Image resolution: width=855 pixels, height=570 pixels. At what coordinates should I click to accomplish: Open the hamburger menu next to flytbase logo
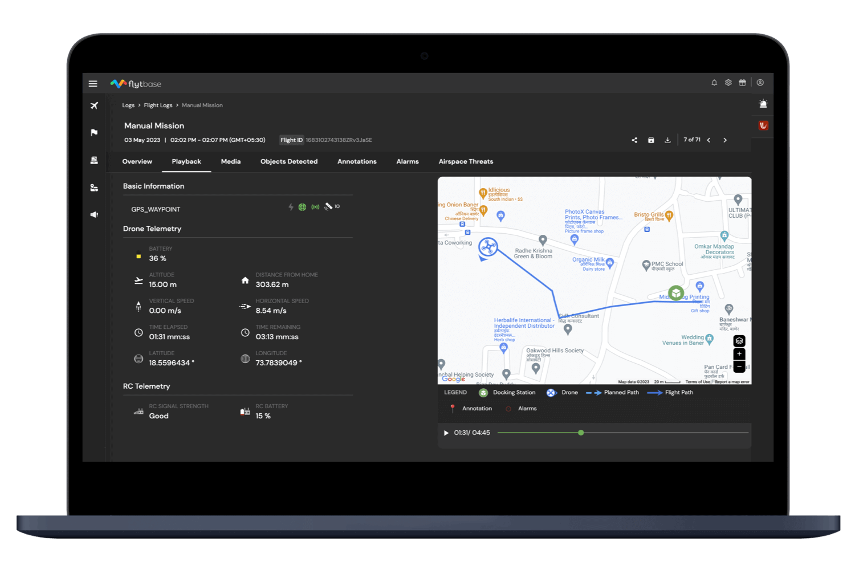pos(93,83)
